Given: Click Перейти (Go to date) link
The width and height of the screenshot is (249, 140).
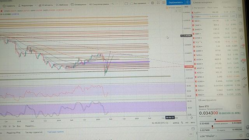Looking at the screenshot, I should point(30,126).
